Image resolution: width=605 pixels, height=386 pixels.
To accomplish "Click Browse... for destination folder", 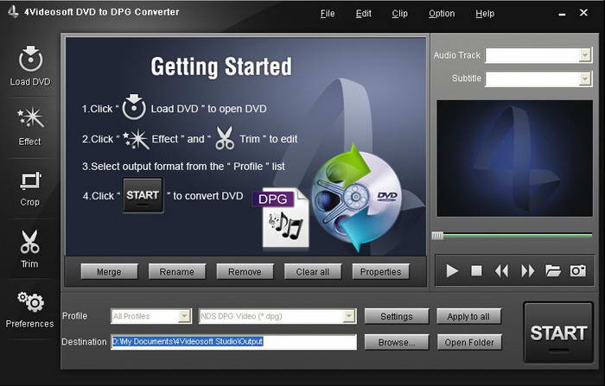I will [397, 342].
